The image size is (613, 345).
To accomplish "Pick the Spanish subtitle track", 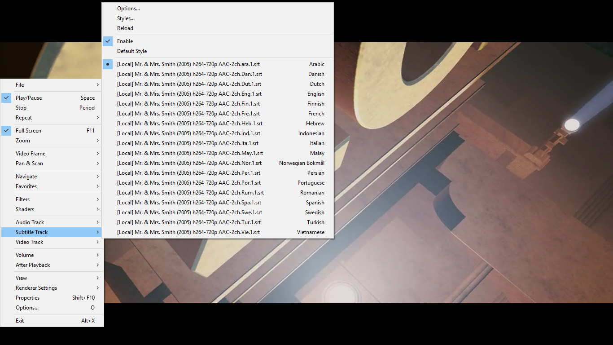I will pos(218,203).
